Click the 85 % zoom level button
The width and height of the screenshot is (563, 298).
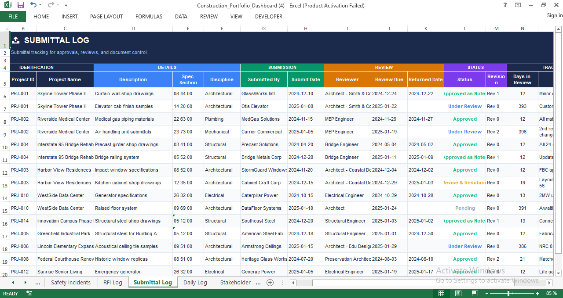pyautogui.click(x=551, y=293)
